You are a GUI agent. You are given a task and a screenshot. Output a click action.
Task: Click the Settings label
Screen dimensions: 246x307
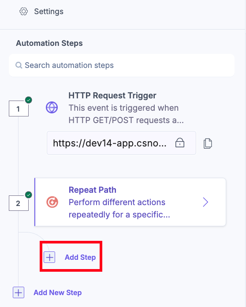[49, 11]
